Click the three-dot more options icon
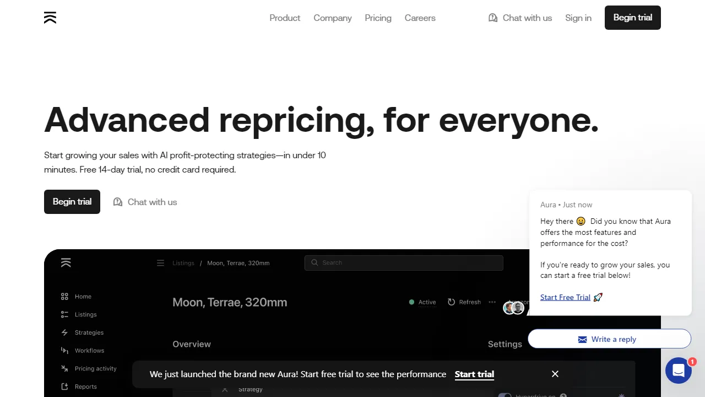The width and height of the screenshot is (705, 397). coord(492,302)
